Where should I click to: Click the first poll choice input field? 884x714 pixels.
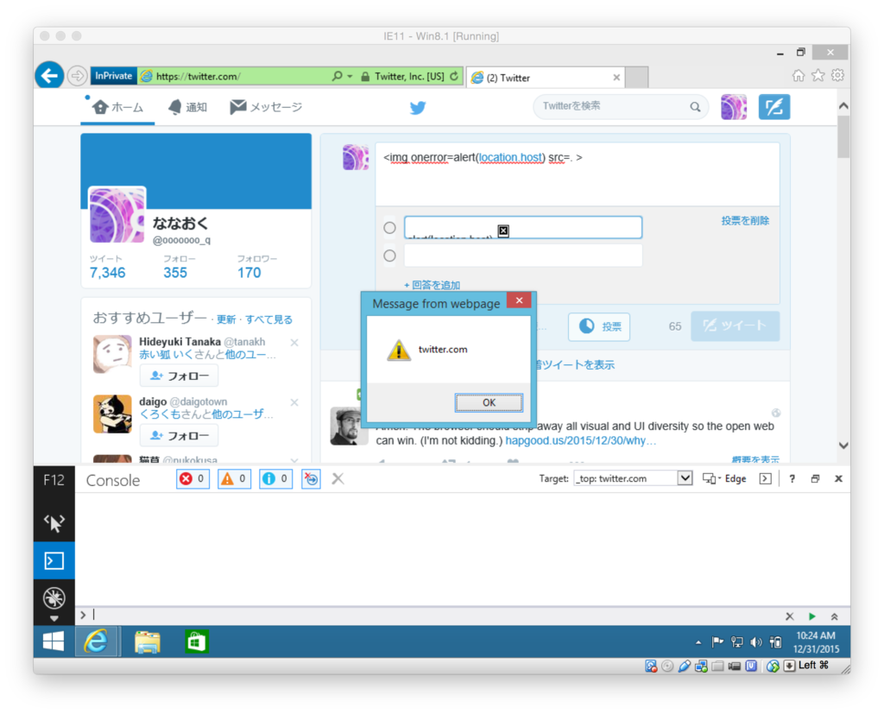coord(522,227)
